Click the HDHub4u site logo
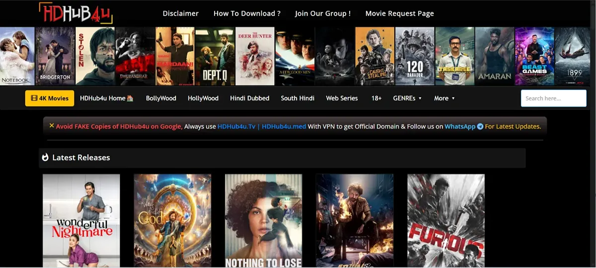Screen dimensions: 596x268 click(x=76, y=13)
